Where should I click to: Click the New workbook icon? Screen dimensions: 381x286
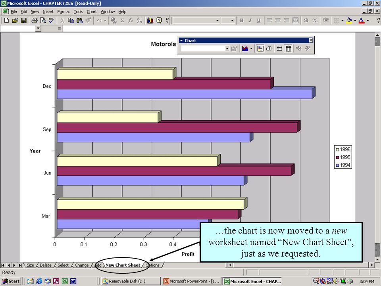coord(7,20)
